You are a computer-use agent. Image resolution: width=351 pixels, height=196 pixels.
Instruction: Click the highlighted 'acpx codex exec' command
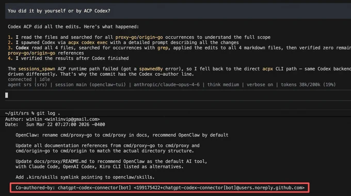[88, 42]
